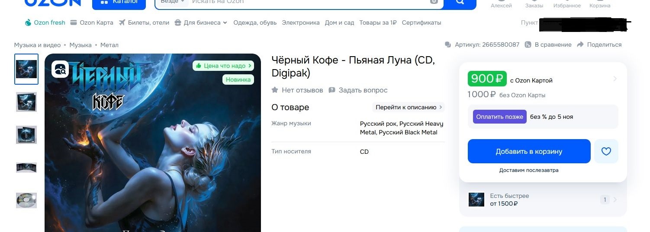The width and height of the screenshot is (650, 232).
Task: Click the heart favorite icon next to cart button
Action: click(606, 151)
